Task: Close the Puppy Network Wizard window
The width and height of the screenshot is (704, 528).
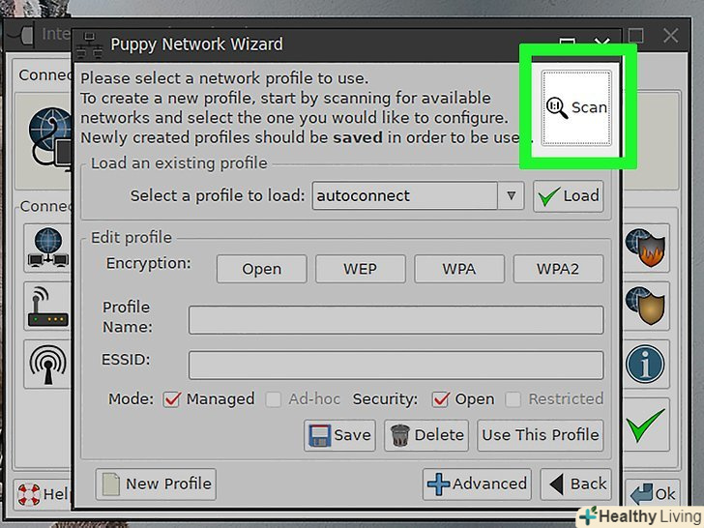Action: click(x=601, y=43)
